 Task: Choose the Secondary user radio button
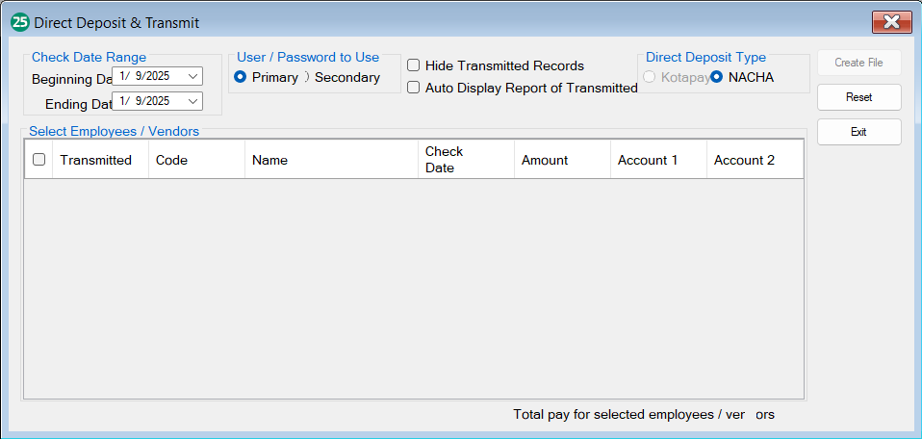[x=307, y=77]
